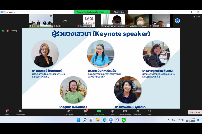Expand the Participants options arrow
202x134 pixels.
pyautogui.click(x=77, y=111)
